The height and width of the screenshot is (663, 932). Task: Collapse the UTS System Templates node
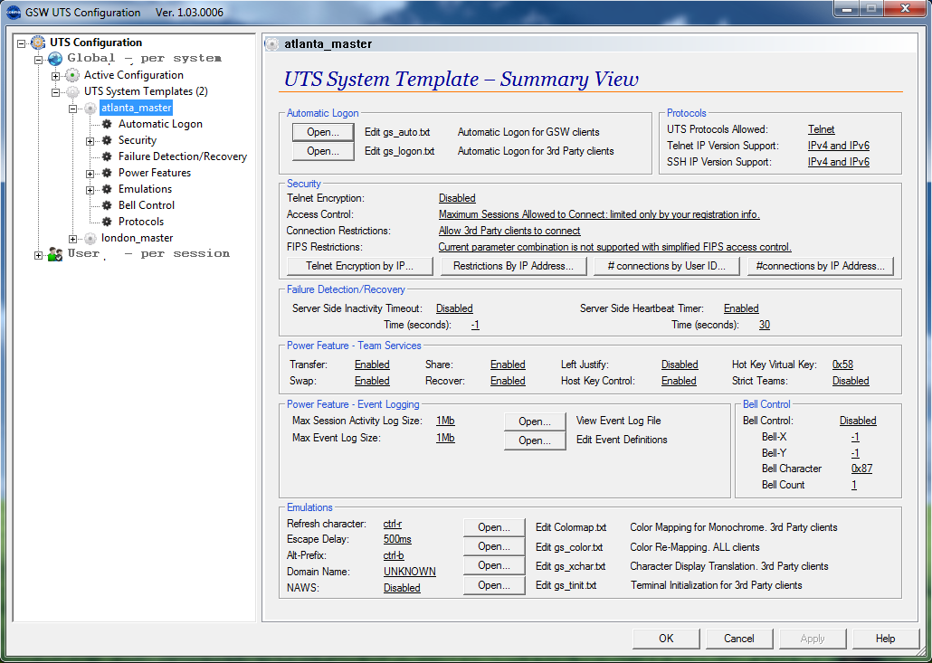56,91
